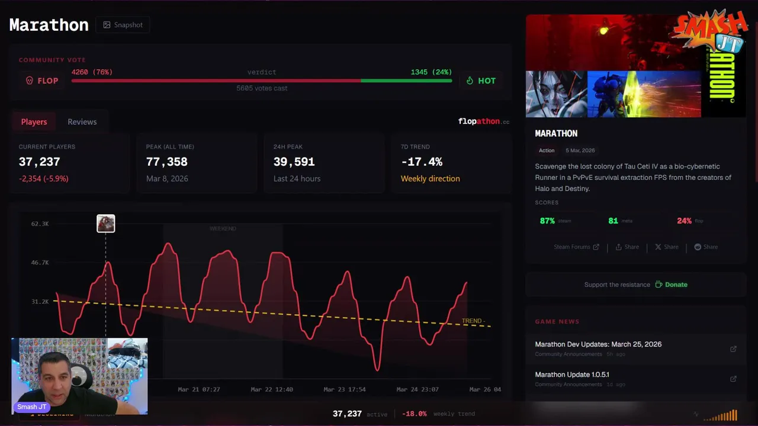The height and width of the screenshot is (426, 758).
Task: Click the Snapshot button next to Marathon title
Action: pyautogui.click(x=123, y=25)
